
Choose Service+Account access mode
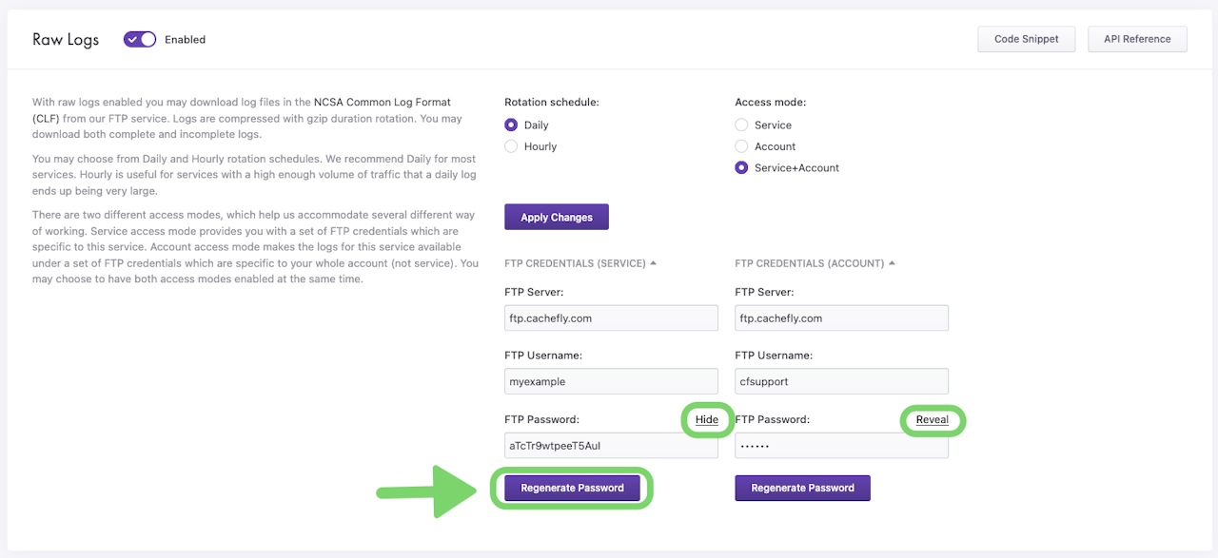tap(741, 168)
